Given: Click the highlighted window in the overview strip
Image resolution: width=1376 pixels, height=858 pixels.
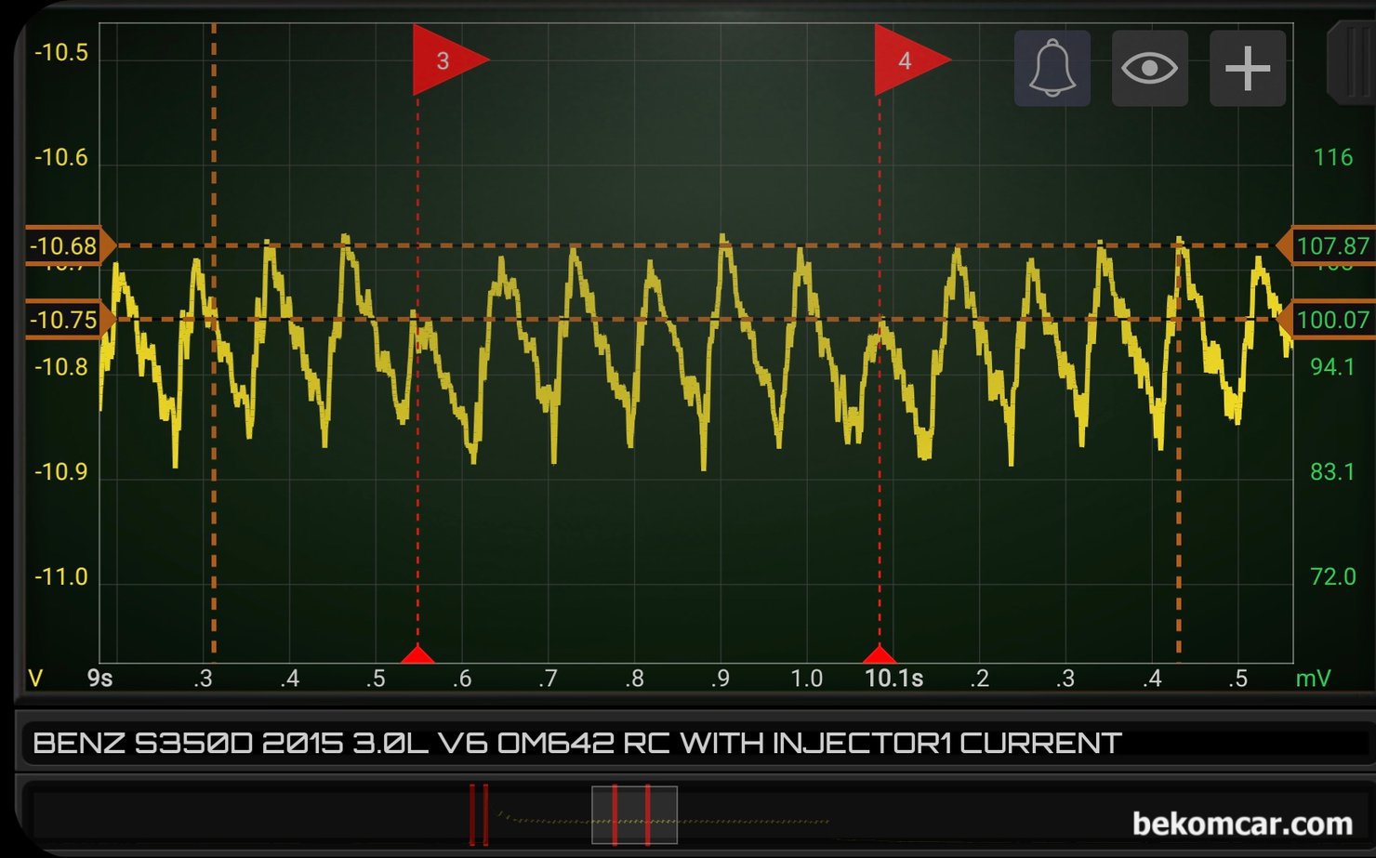Looking at the screenshot, I should (634, 815).
